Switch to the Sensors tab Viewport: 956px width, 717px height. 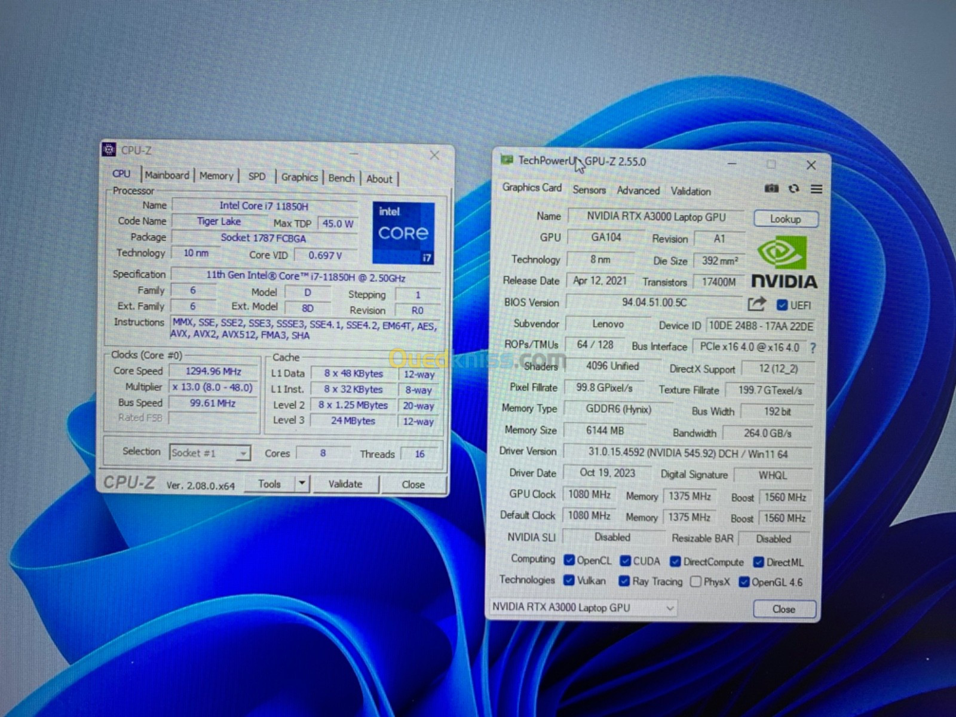pyautogui.click(x=589, y=190)
